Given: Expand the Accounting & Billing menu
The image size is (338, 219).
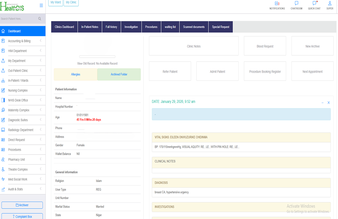Looking at the screenshot, I should (x=41, y=41).
